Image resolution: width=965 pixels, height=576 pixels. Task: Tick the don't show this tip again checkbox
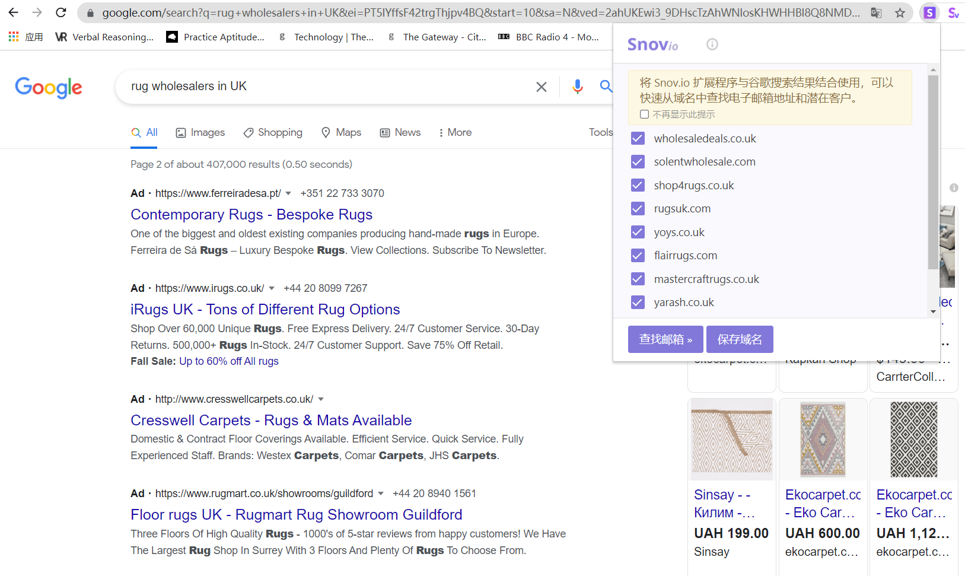click(644, 114)
